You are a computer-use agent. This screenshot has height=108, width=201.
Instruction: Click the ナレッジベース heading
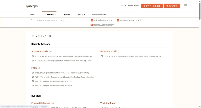pos(41,36)
